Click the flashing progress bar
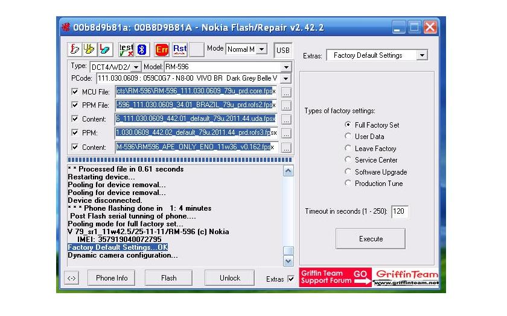The image size is (507, 316). (x=180, y=160)
